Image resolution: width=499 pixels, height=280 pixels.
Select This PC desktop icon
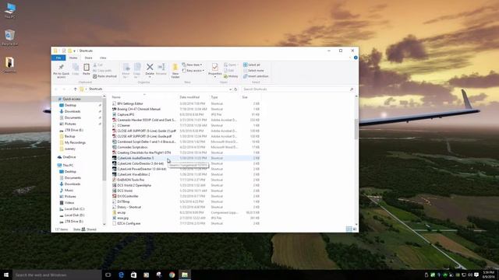click(x=10, y=10)
